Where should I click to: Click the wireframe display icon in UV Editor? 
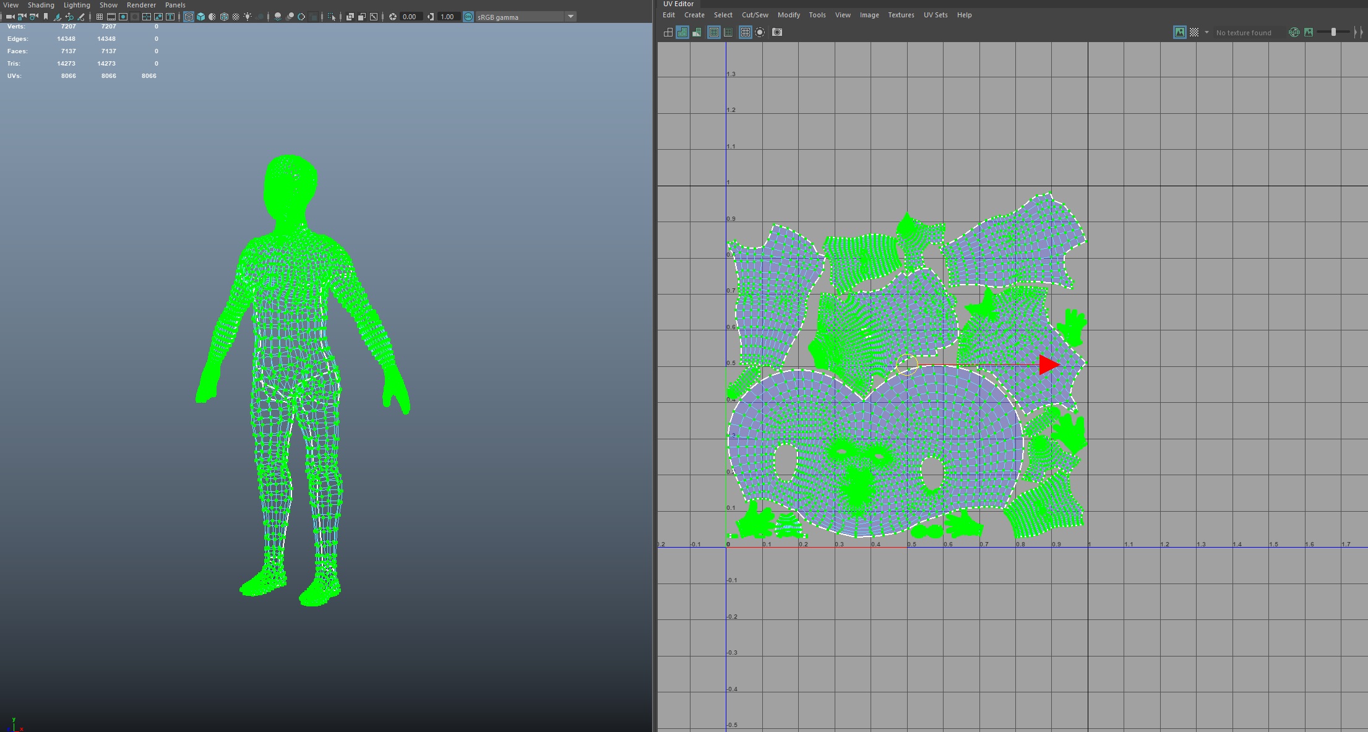pyautogui.click(x=668, y=32)
